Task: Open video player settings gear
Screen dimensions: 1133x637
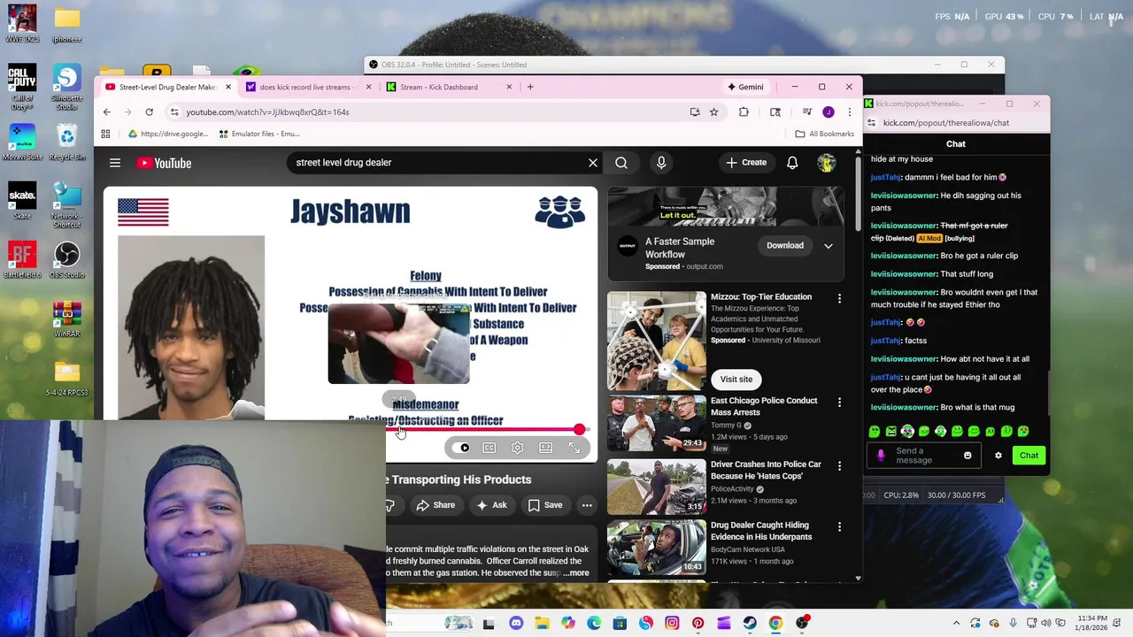Action: click(517, 448)
